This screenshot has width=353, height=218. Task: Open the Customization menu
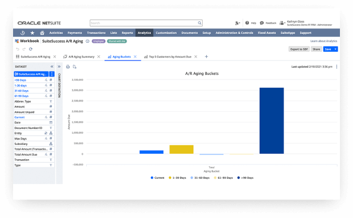[166, 33]
